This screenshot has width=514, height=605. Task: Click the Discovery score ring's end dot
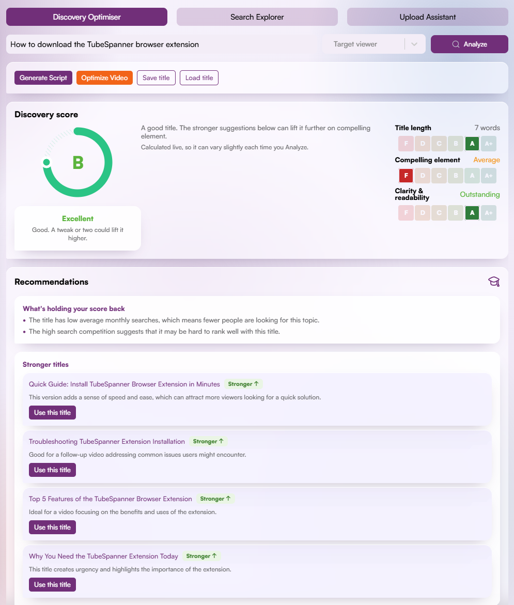click(x=46, y=162)
